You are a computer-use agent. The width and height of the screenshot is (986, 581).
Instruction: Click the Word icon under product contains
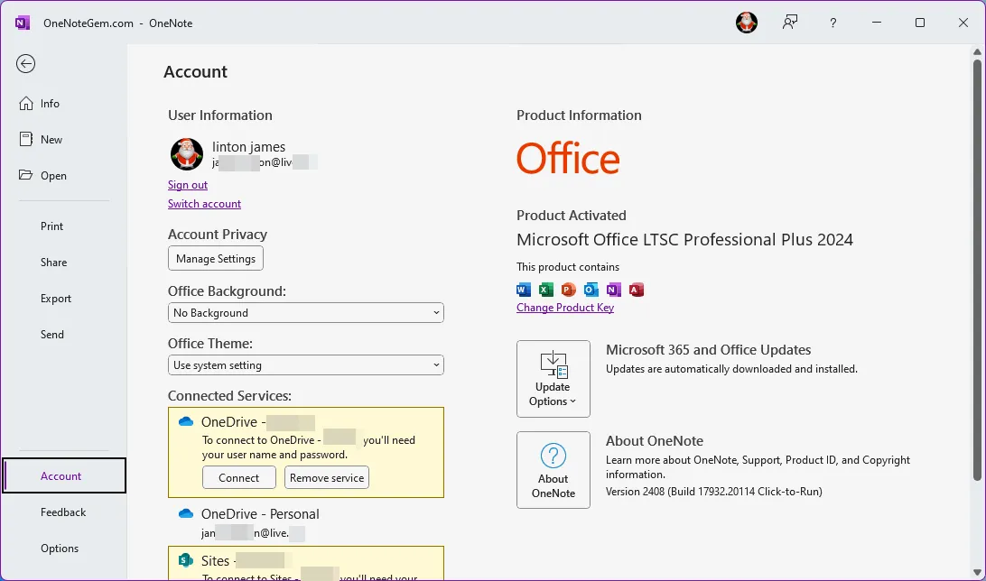click(524, 290)
